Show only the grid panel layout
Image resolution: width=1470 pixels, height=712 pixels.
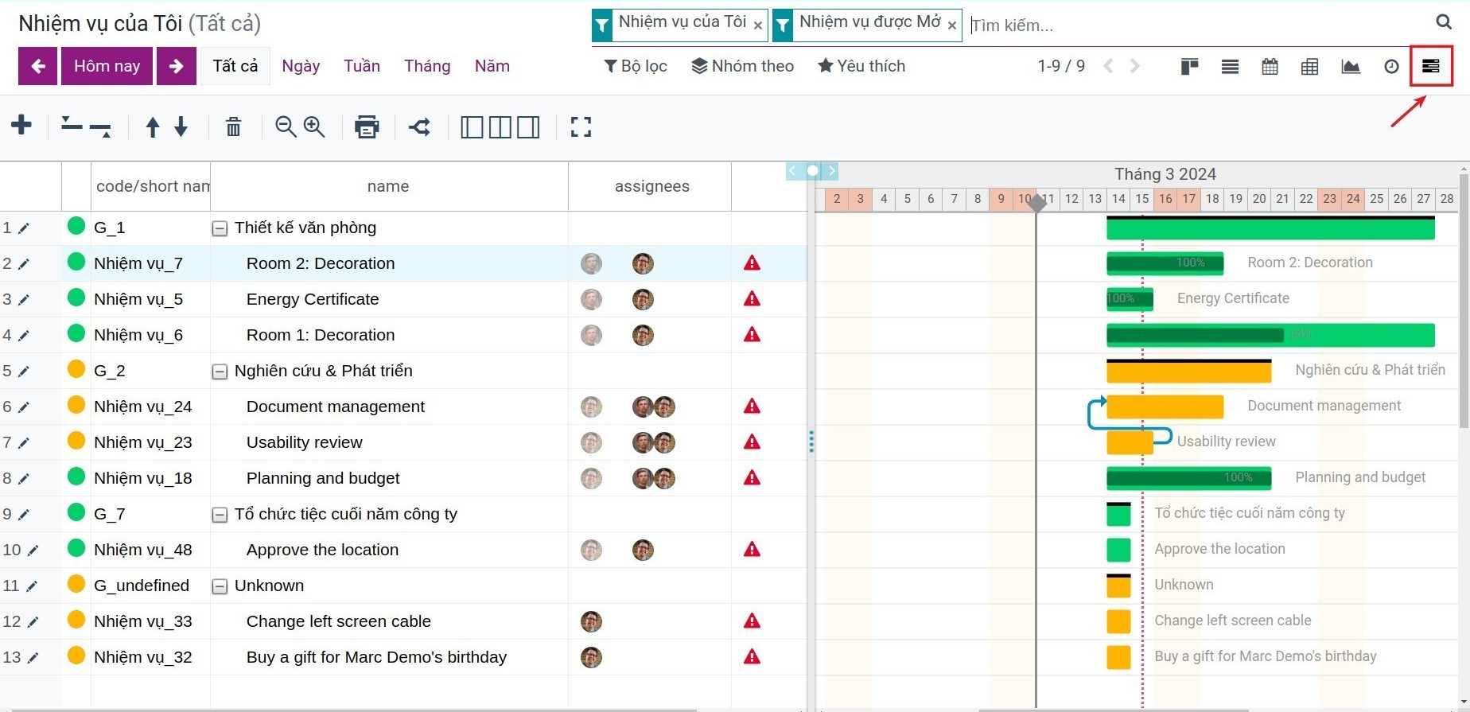472,127
